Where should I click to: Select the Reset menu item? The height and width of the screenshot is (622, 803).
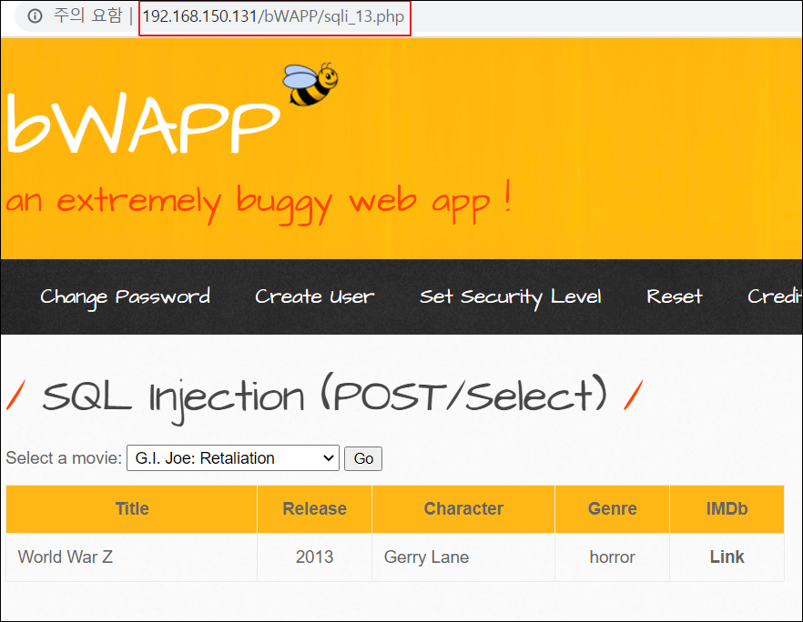pos(675,296)
